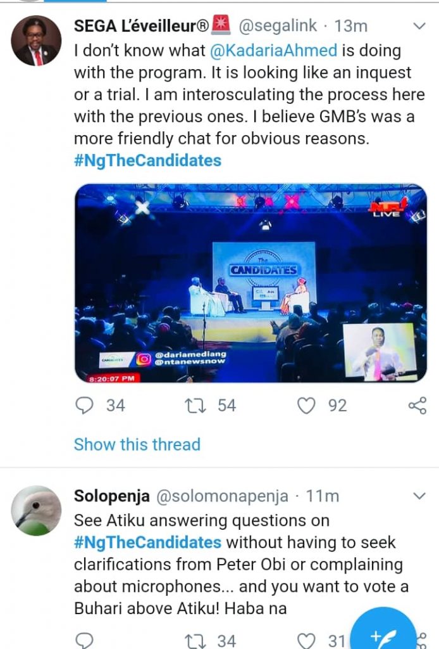Like SEGA L'éveilleur's tweet

pyautogui.click(x=307, y=405)
